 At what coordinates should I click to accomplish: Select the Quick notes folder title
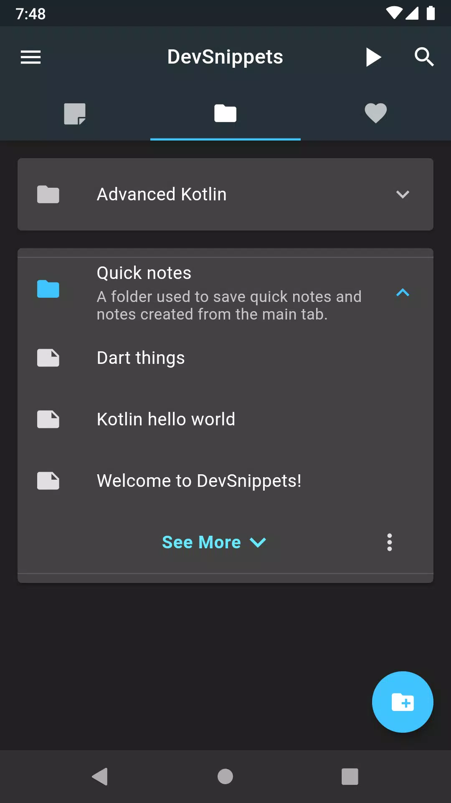[144, 273]
